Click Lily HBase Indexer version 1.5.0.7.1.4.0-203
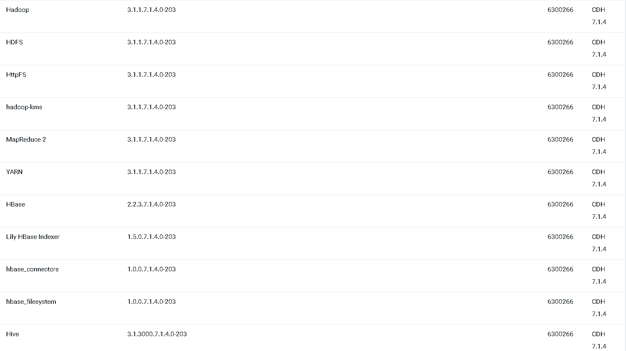Screen dimensions: 626x351 tap(152, 237)
